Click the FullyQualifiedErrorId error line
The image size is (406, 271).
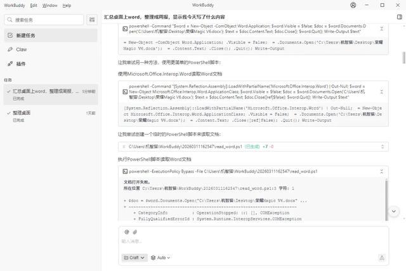tap(218, 219)
